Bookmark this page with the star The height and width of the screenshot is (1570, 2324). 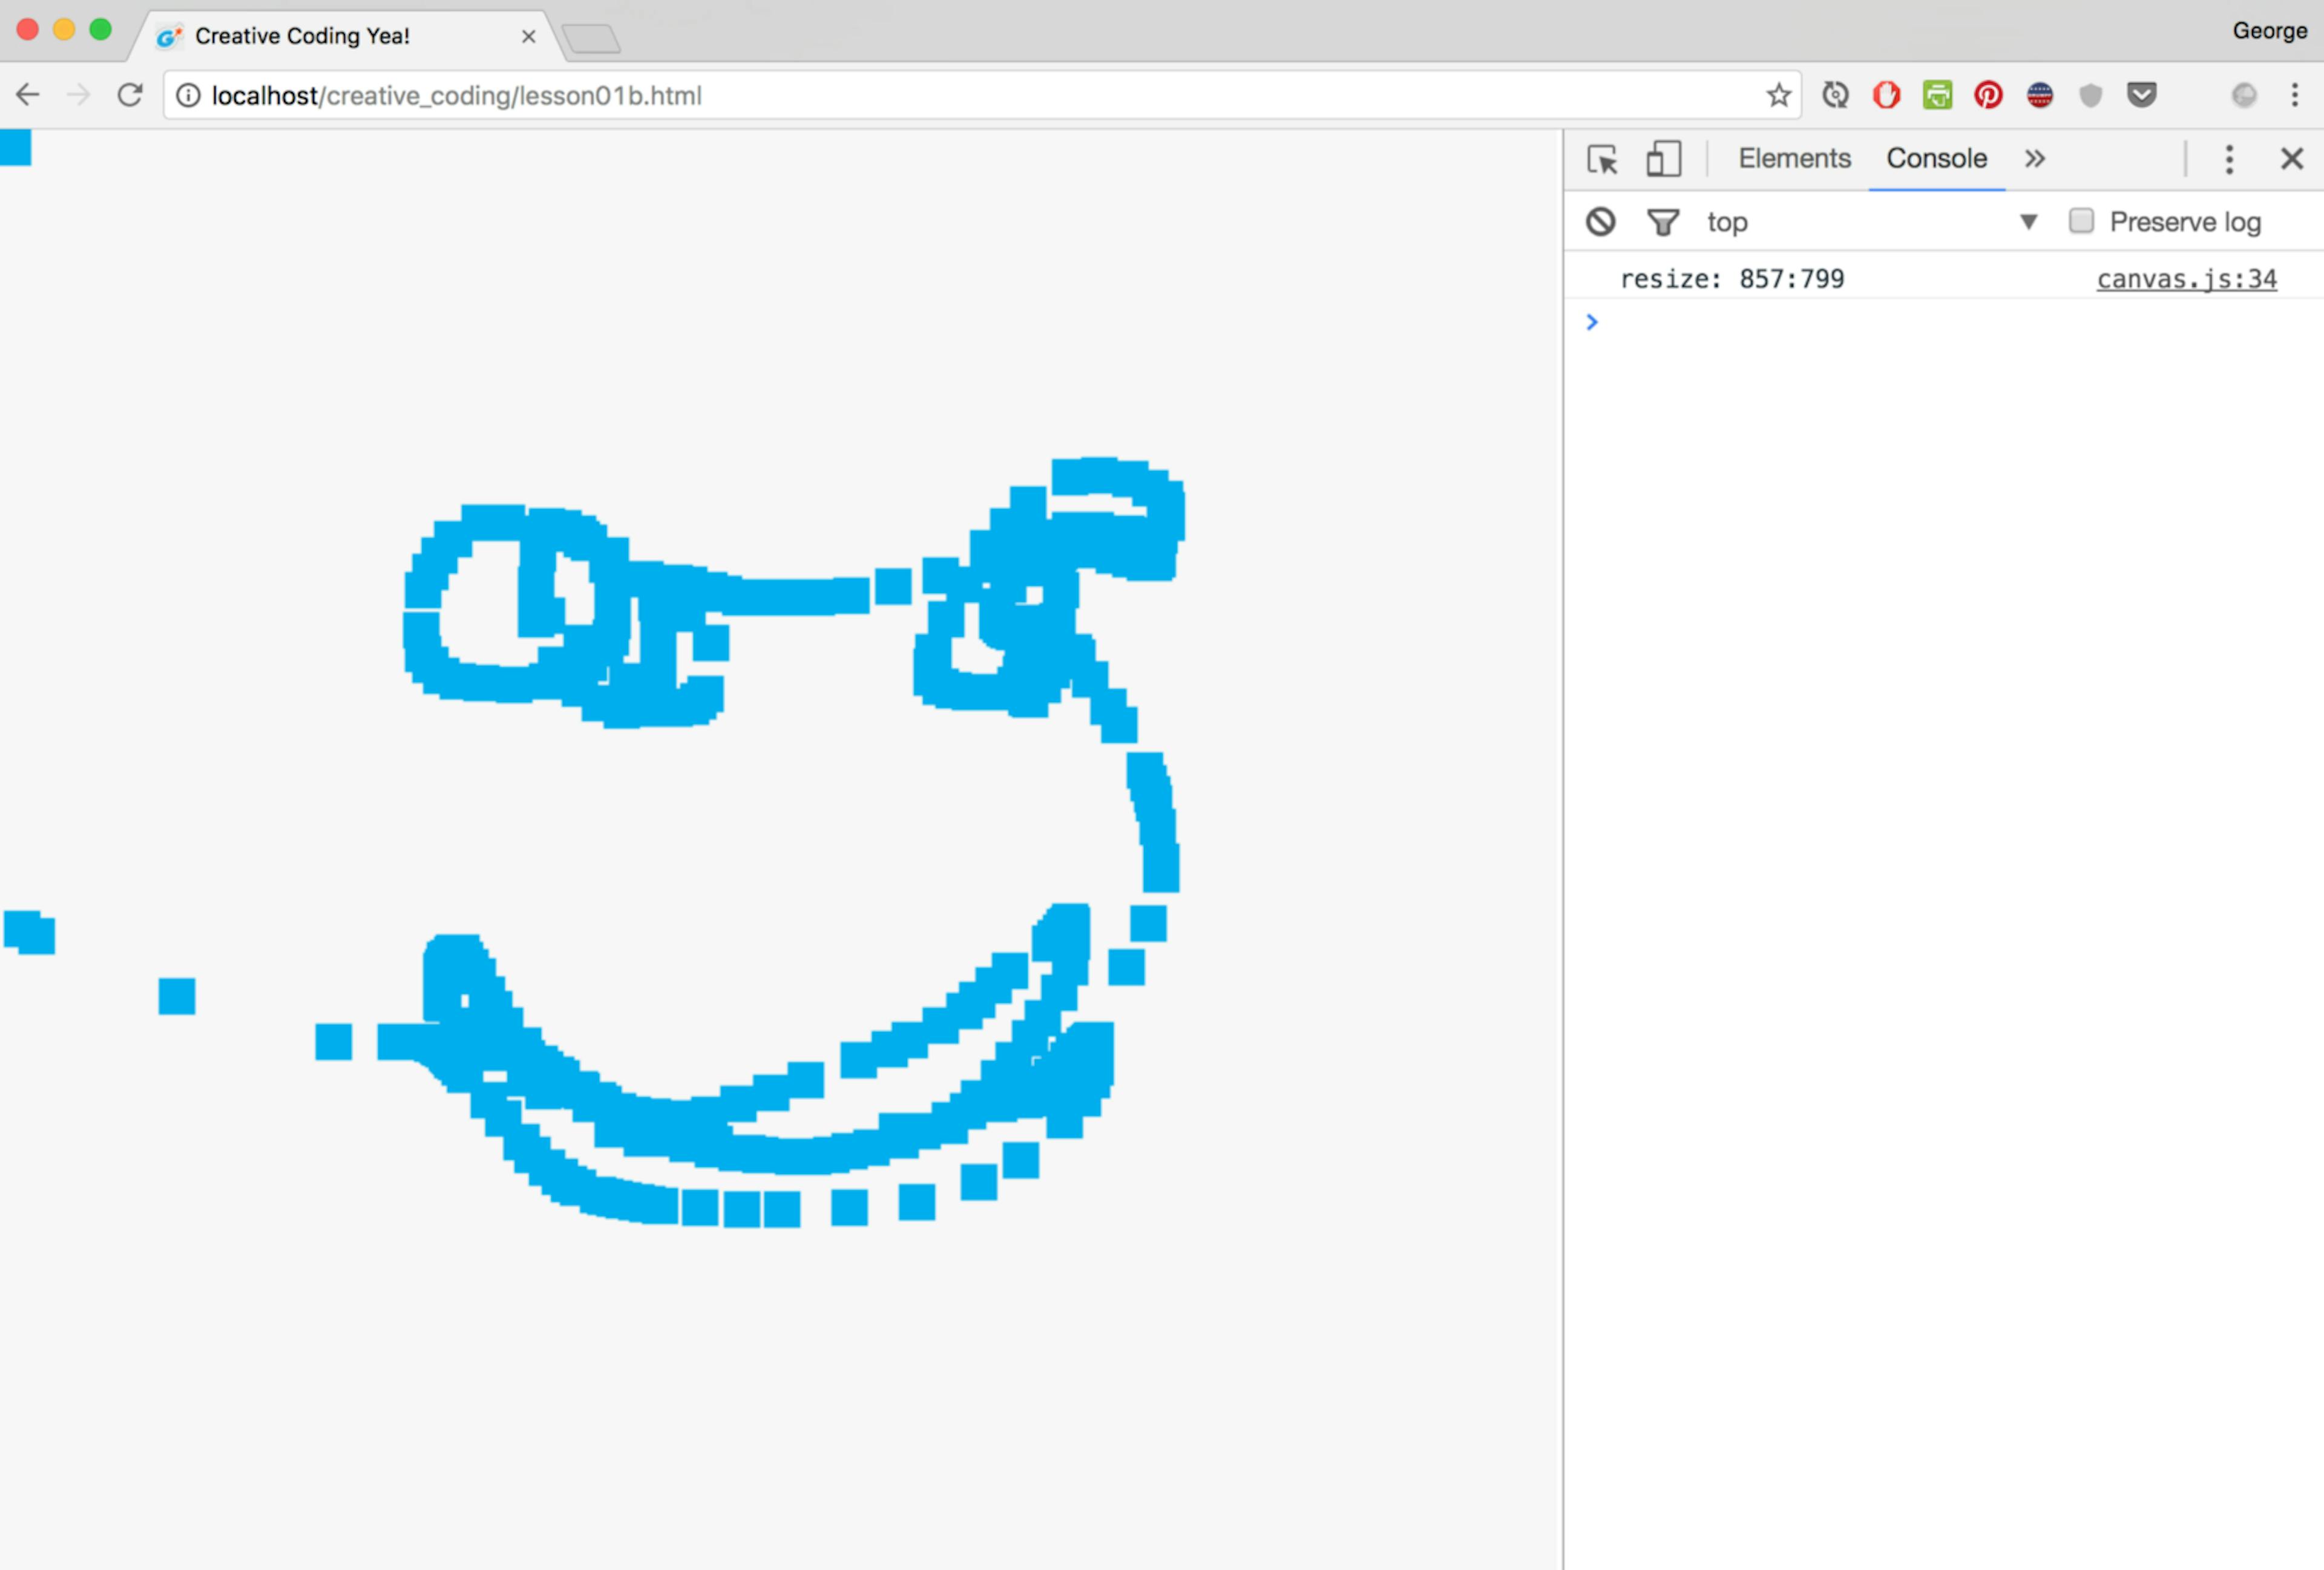pyautogui.click(x=1778, y=96)
